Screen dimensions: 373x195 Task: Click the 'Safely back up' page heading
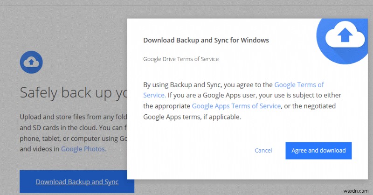[74, 93]
